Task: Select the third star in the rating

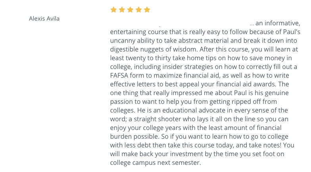Action: 130,10
